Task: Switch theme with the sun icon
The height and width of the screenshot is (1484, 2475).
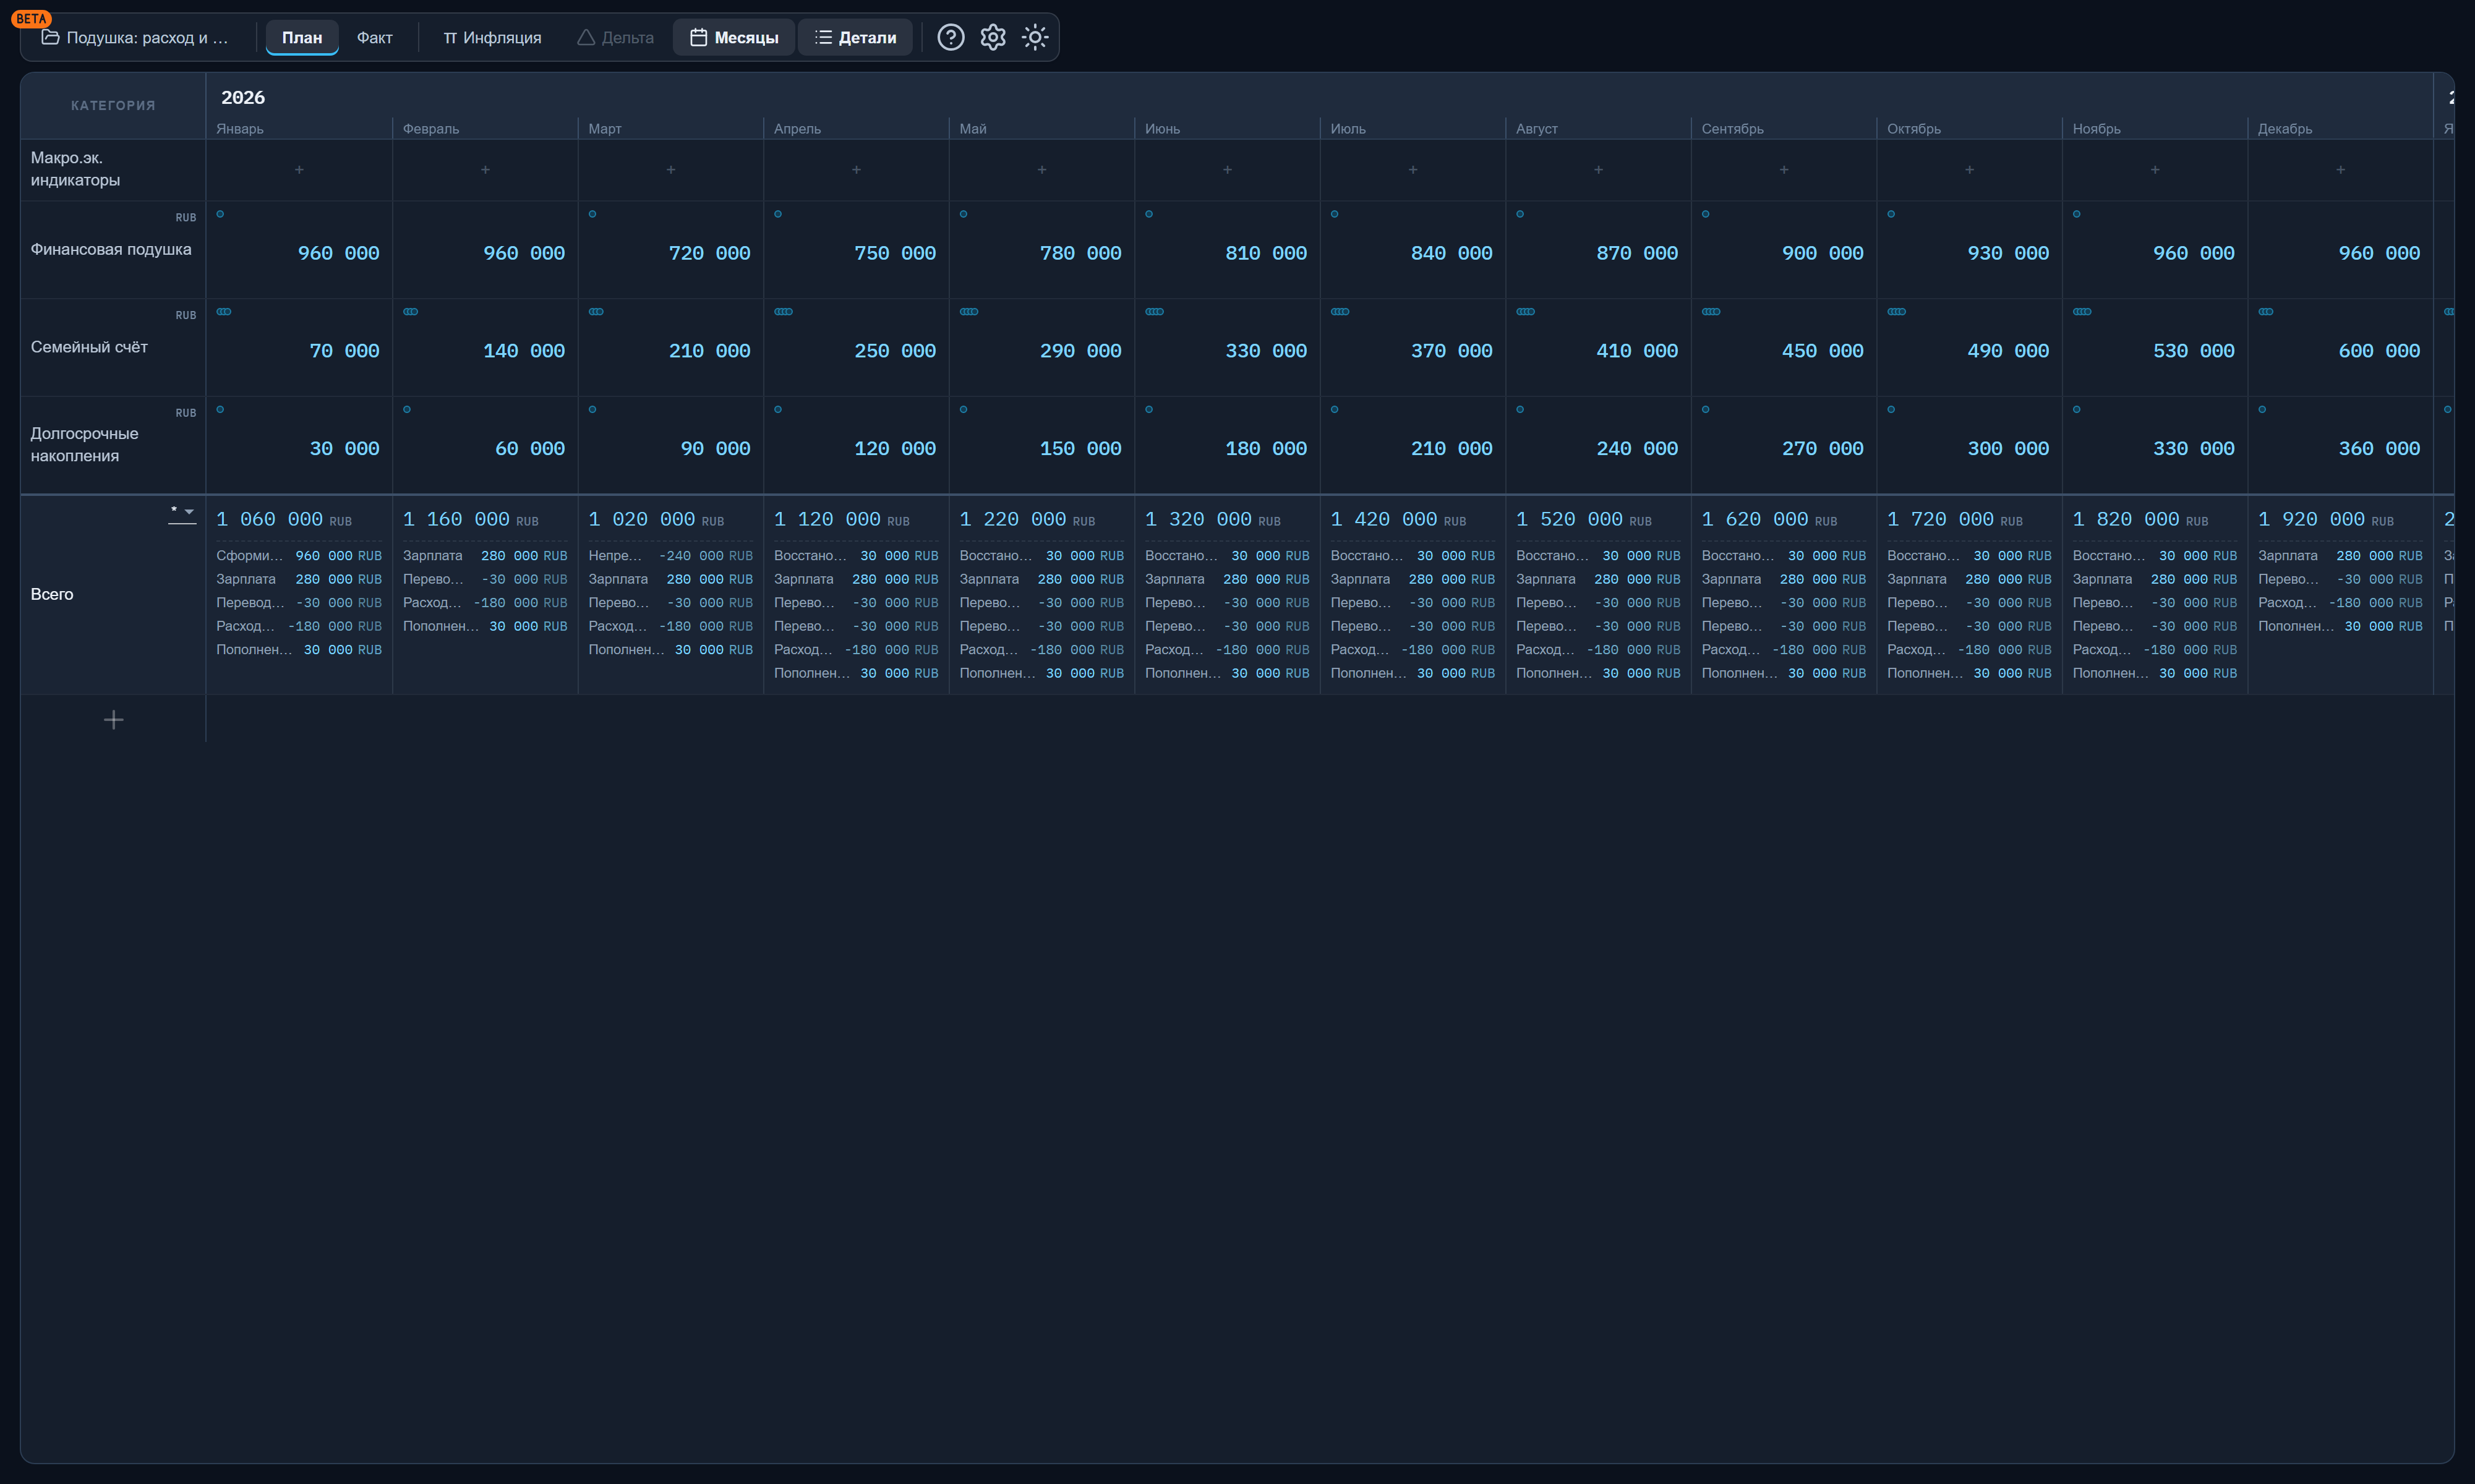Action: point(1034,37)
